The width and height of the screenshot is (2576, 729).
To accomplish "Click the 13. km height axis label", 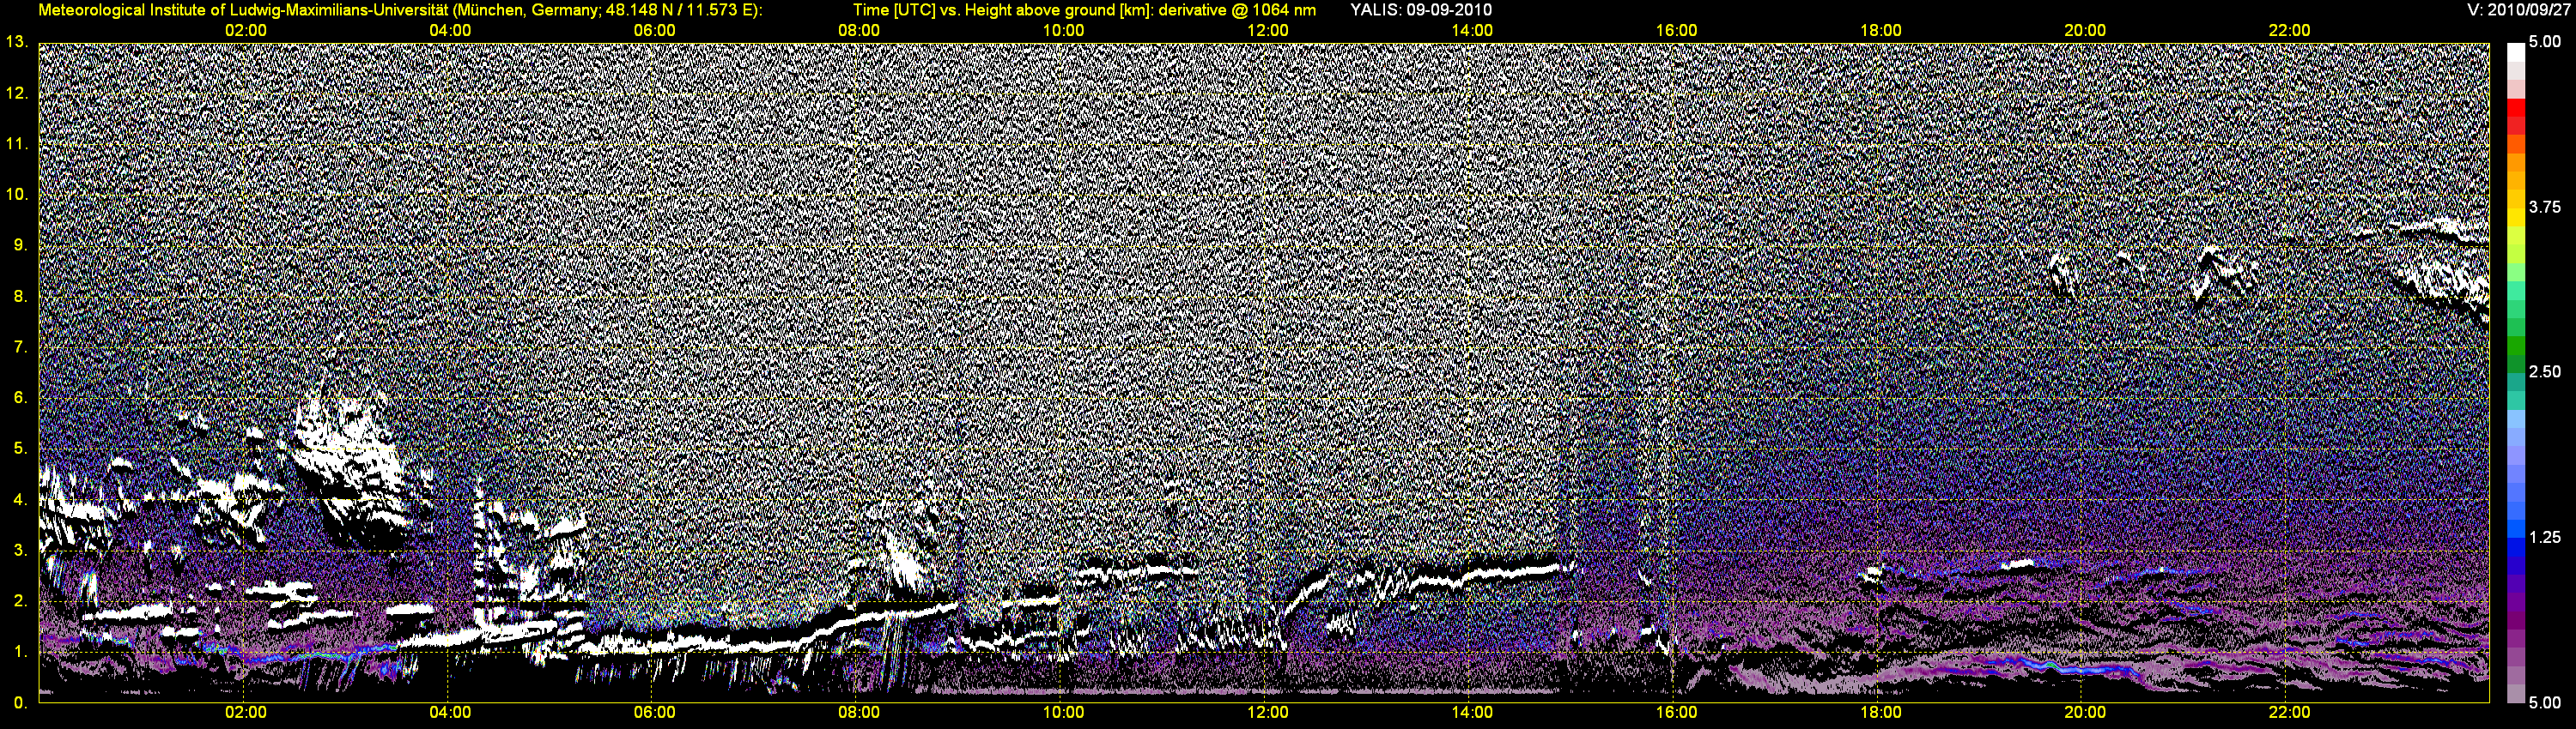I will (17, 42).
